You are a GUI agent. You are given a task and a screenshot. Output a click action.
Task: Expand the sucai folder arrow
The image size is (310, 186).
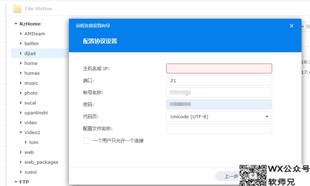tap(21, 103)
